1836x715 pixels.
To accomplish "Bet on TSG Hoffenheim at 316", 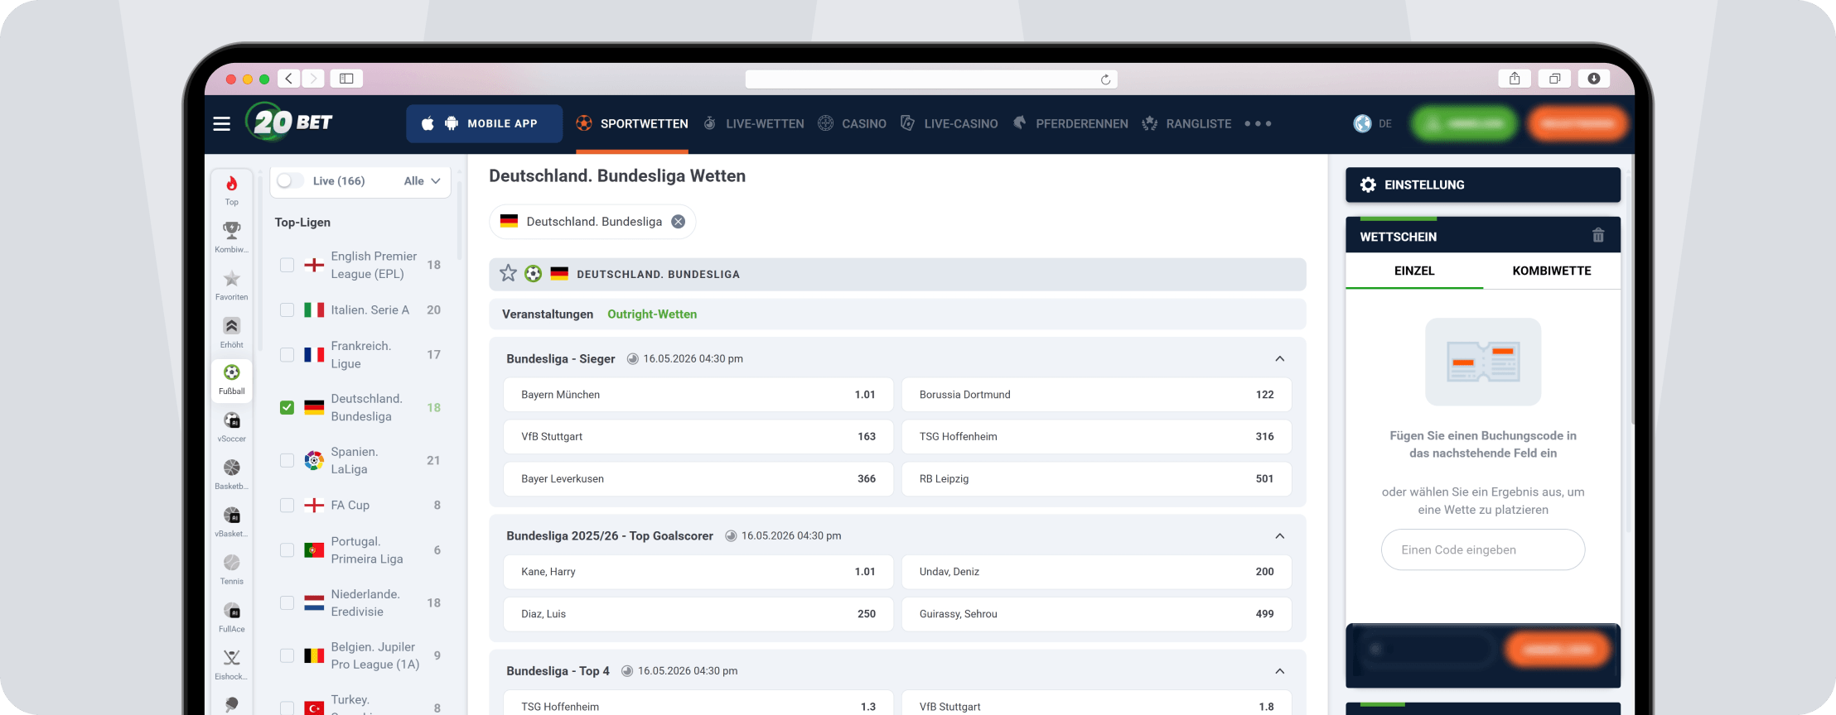I will (x=1096, y=436).
